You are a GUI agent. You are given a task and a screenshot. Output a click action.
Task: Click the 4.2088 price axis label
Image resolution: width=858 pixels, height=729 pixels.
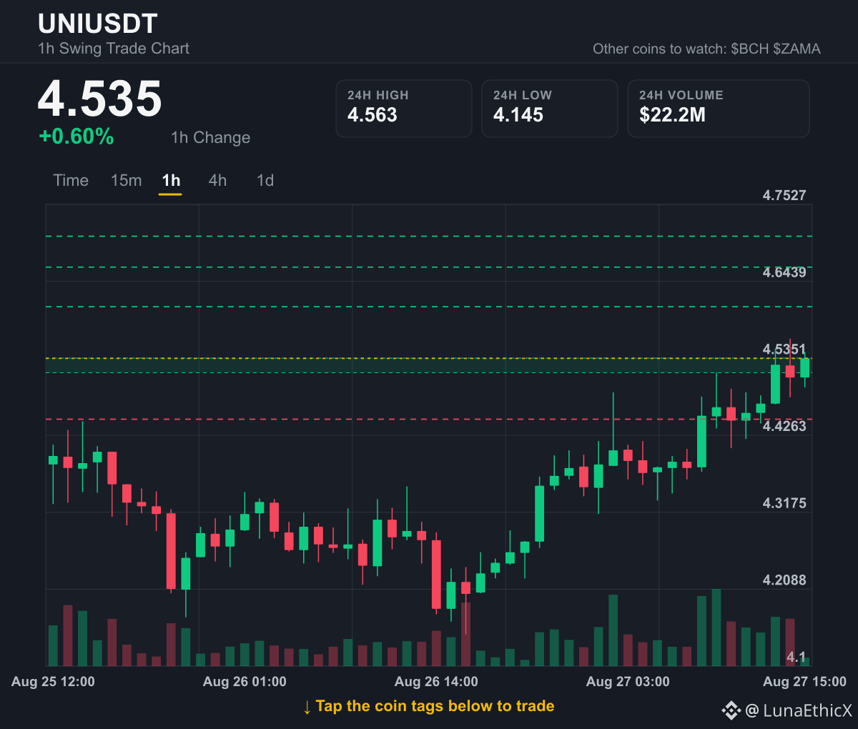pyautogui.click(x=784, y=580)
